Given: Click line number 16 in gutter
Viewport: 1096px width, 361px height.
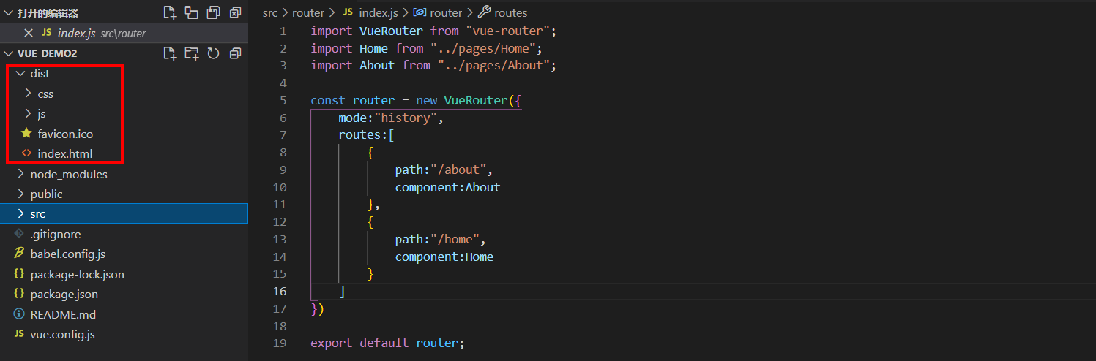Looking at the screenshot, I should (x=280, y=291).
